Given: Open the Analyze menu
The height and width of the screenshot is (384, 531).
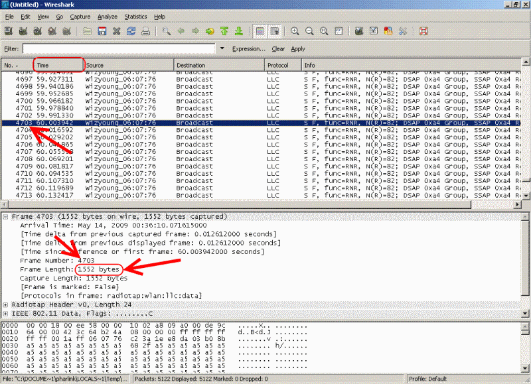Looking at the screenshot, I should 108,17.
